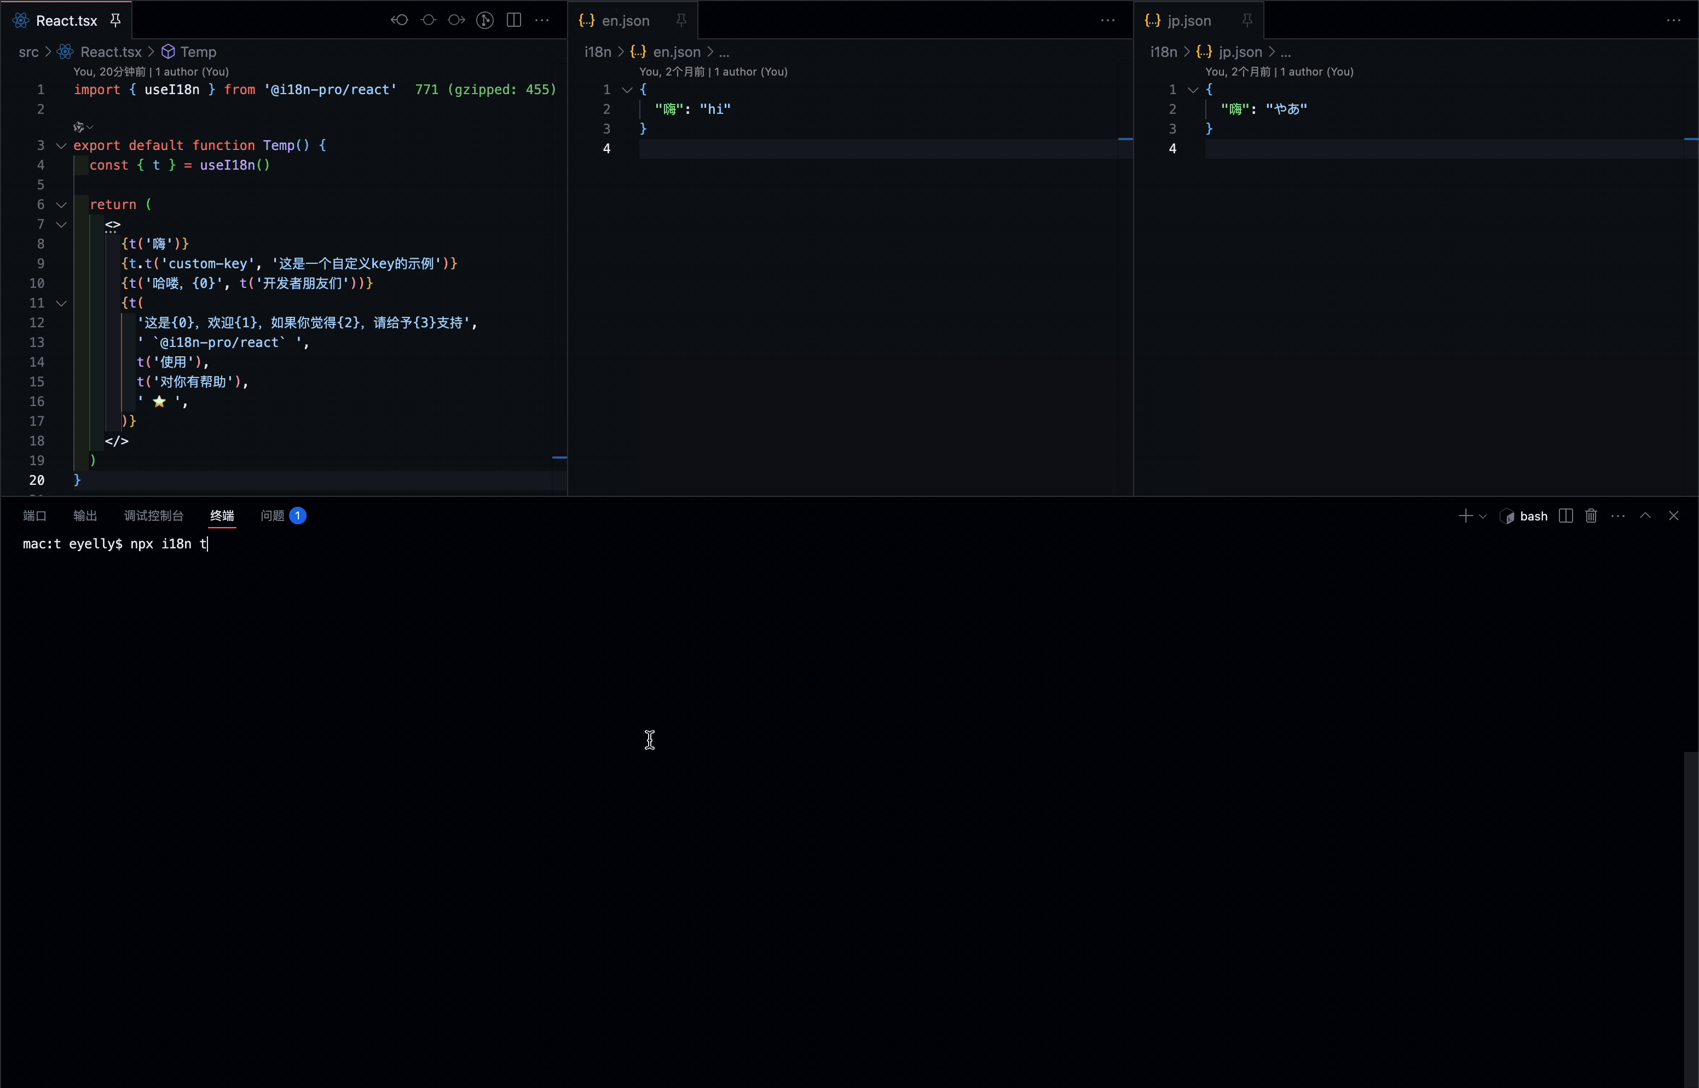Close the terminal panel
This screenshot has width=1699, height=1088.
coord(1674,516)
